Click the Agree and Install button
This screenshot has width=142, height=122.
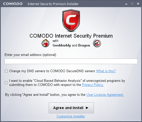click(x=71, y=108)
